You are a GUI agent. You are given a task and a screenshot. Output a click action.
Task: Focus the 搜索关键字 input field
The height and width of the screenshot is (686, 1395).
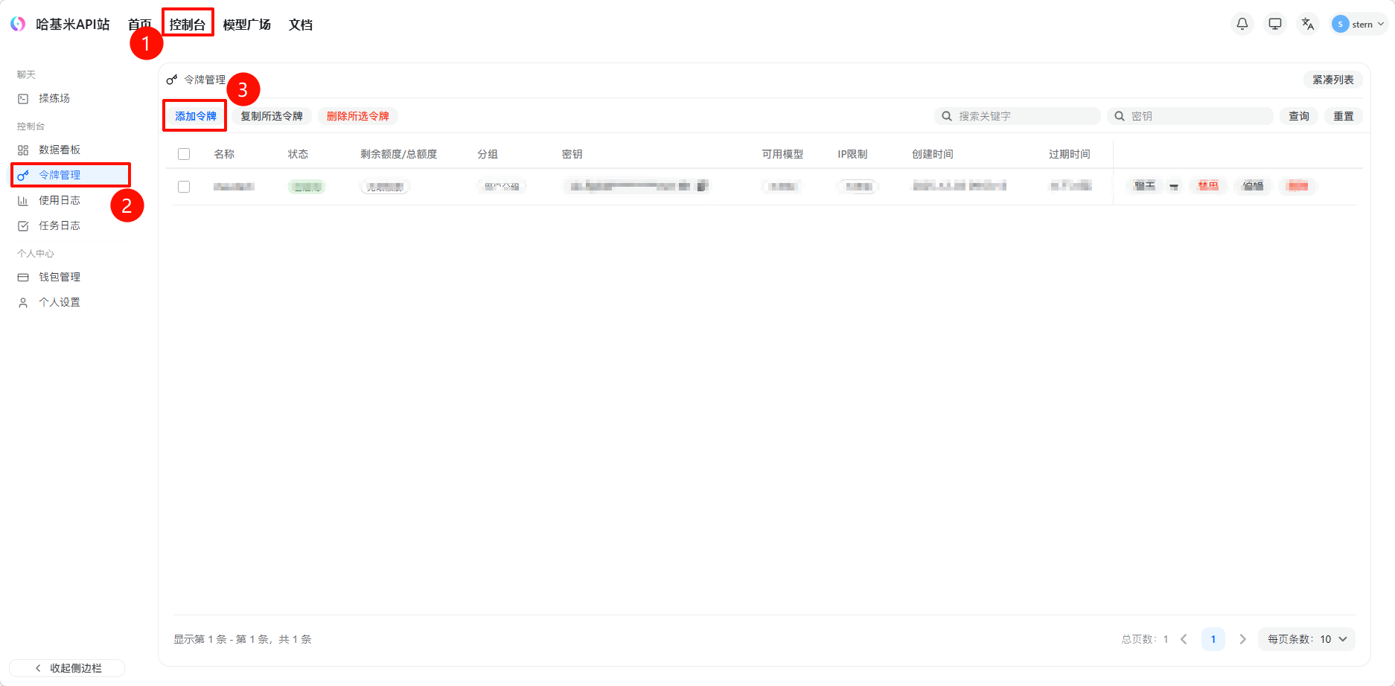point(1018,116)
